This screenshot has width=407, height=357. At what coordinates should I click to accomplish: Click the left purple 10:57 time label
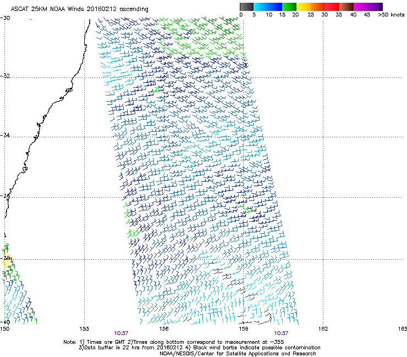121,333
